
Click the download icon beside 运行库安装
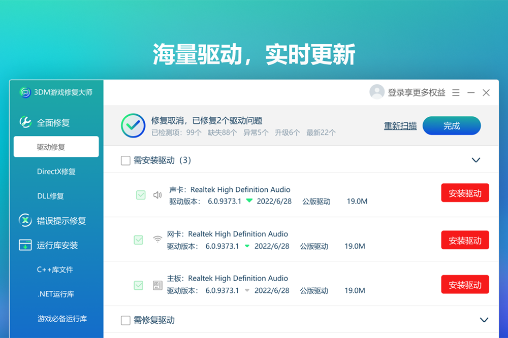[25, 245]
